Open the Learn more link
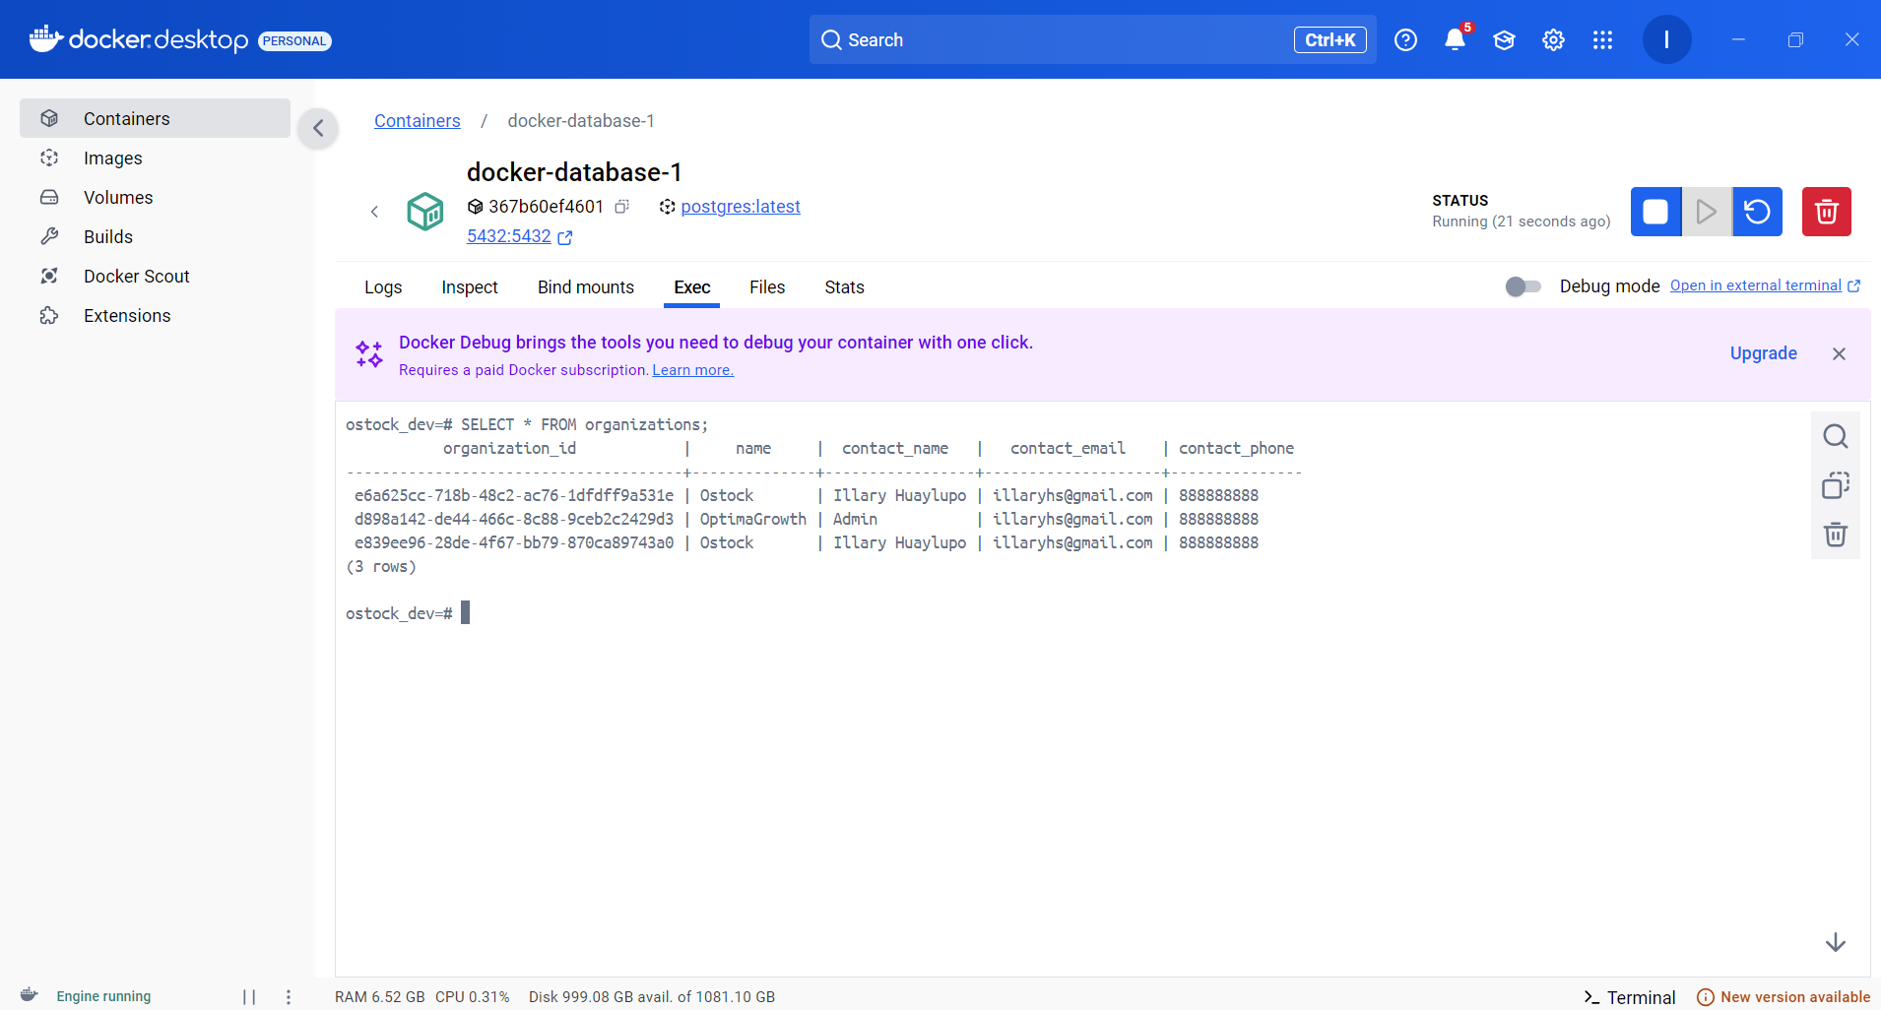Screen dimensions: 1881x1010 [x=692, y=370]
